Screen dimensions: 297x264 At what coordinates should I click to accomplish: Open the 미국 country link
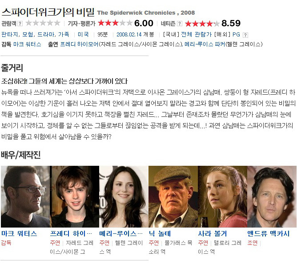(83, 35)
